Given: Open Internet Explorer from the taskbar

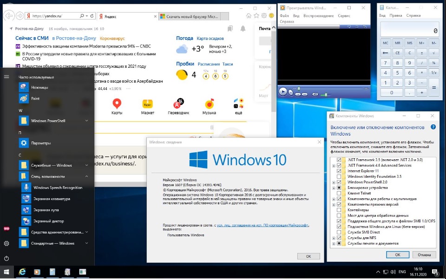Looking at the screenshot, I should [x=22, y=272].
